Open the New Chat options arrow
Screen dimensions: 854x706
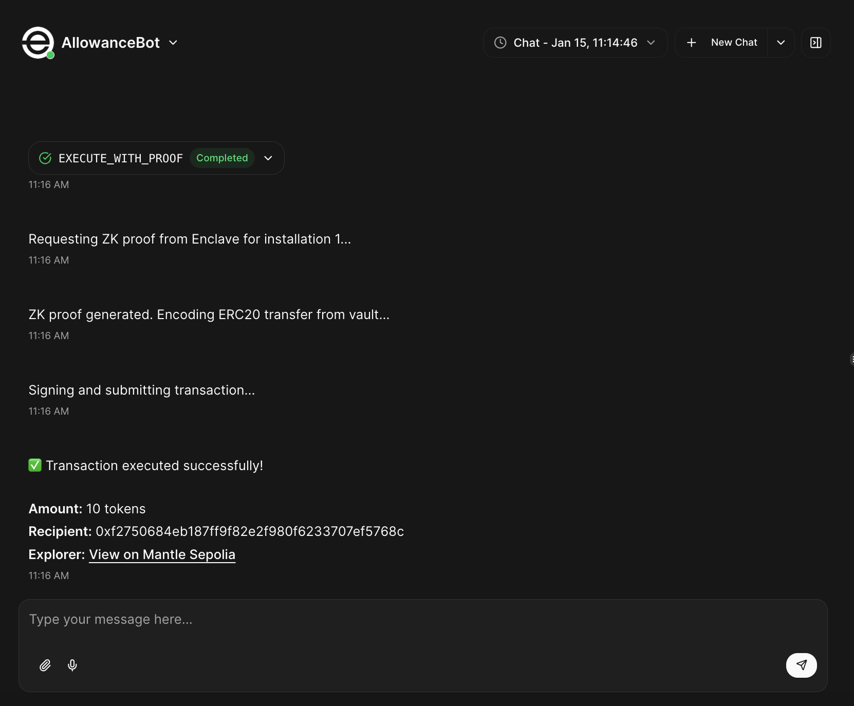[x=781, y=43]
